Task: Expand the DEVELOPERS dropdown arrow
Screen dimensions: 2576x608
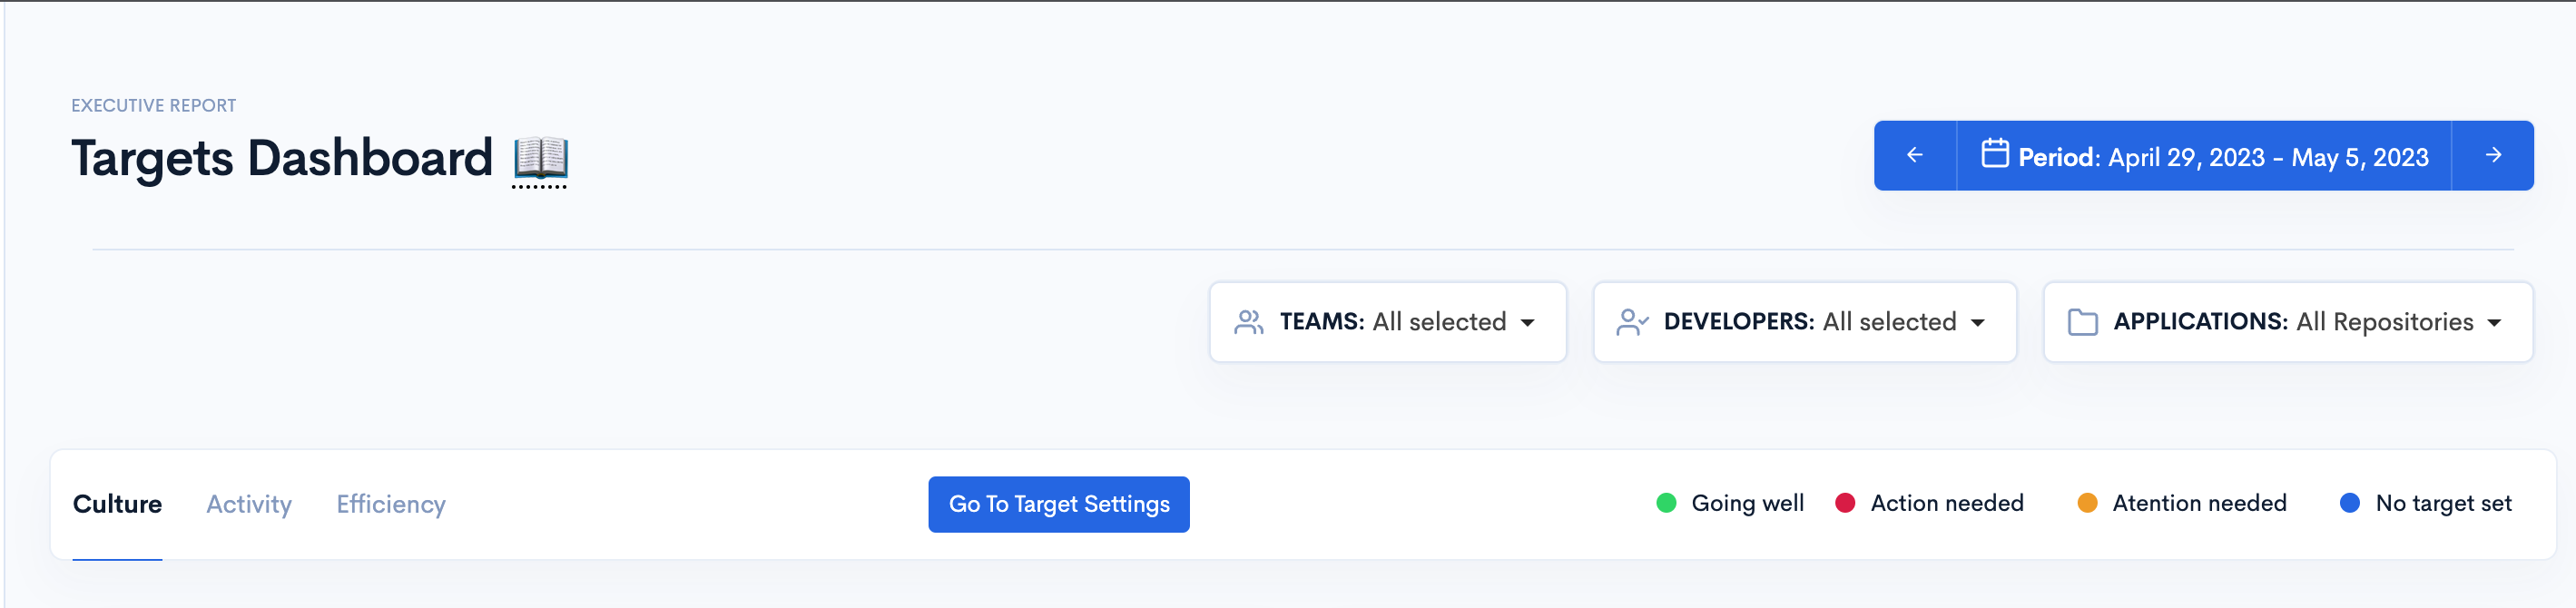Action: [x=1977, y=323]
